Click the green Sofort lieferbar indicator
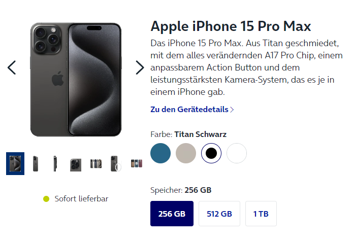This screenshot has height=241, width=353. (46, 199)
